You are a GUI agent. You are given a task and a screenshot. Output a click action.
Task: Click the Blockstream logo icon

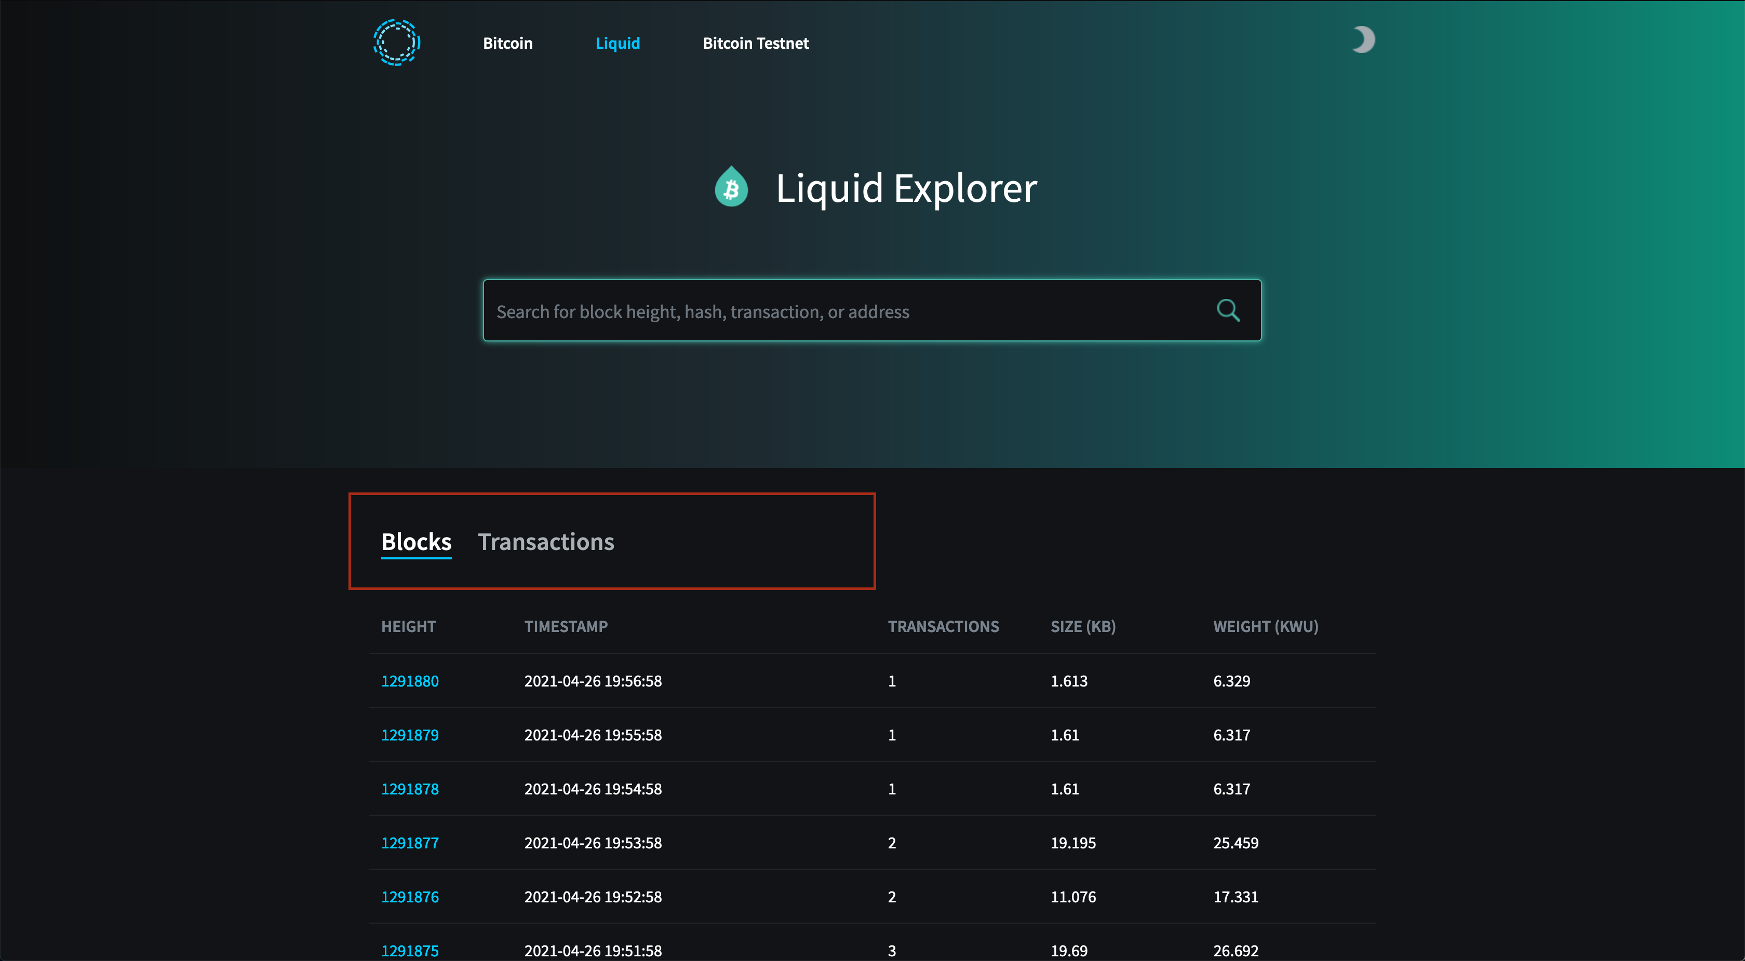[397, 42]
